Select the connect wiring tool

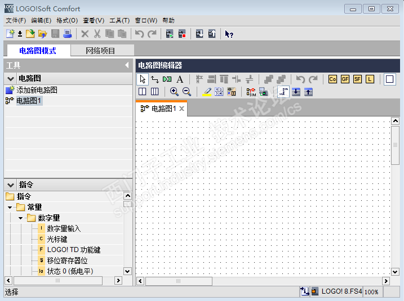click(154, 79)
